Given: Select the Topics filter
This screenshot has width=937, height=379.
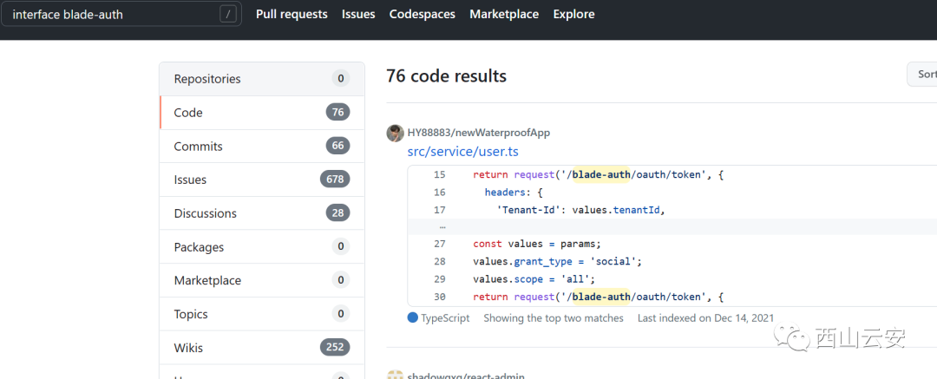Looking at the screenshot, I should (x=191, y=314).
